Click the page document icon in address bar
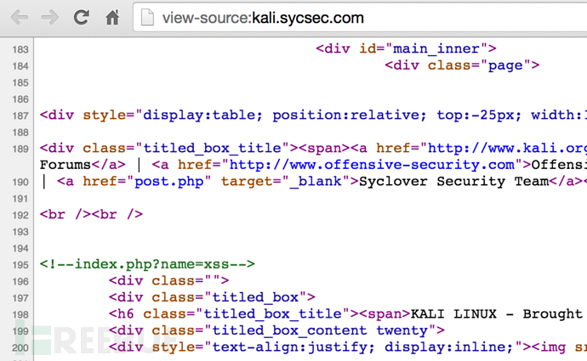 tap(147, 18)
